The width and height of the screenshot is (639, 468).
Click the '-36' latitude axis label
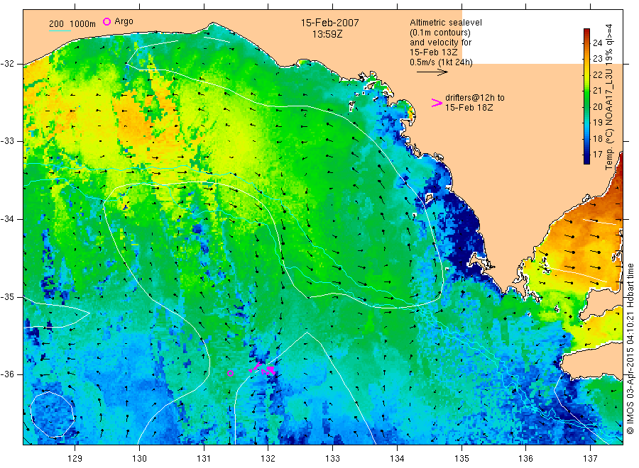[x=7, y=374]
